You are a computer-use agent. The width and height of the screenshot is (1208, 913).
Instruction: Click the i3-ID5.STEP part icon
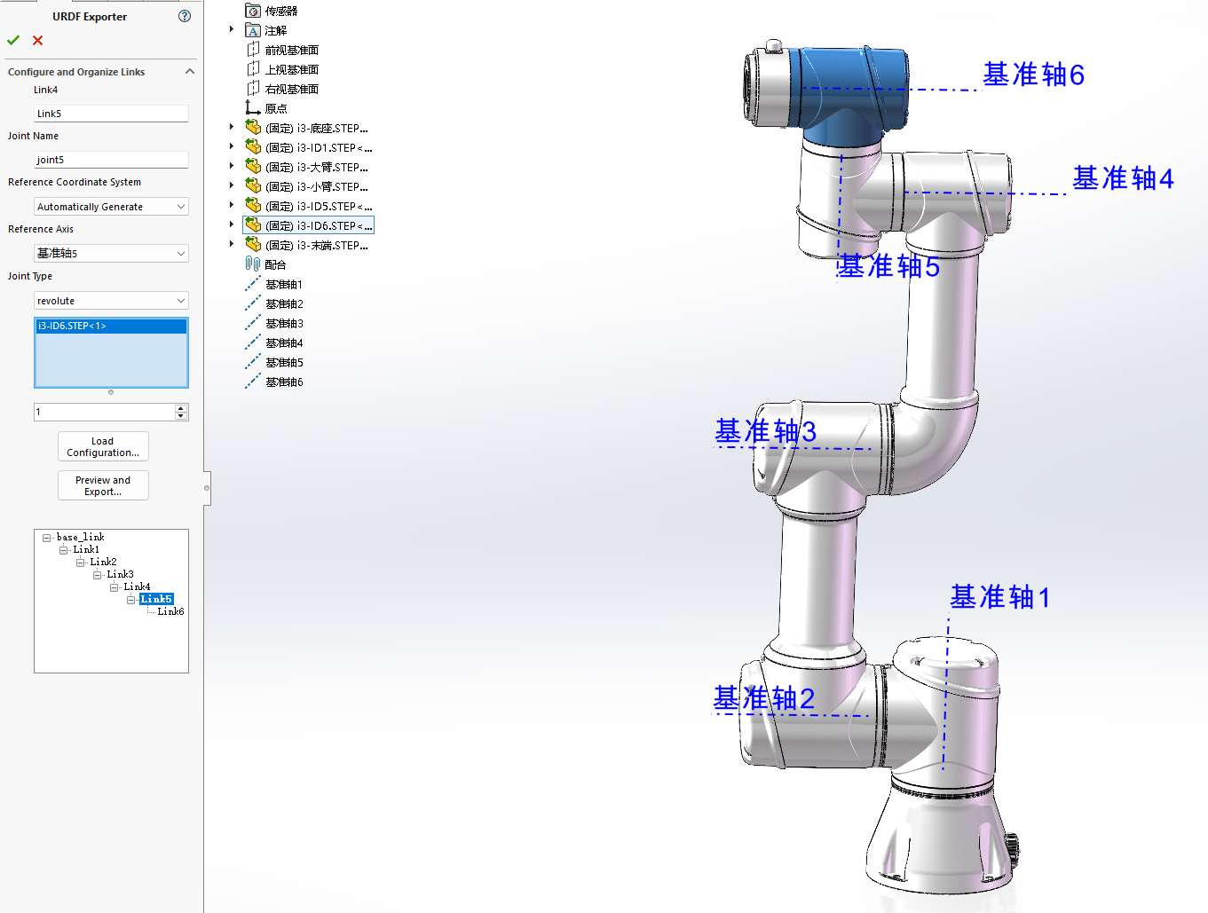tap(253, 206)
